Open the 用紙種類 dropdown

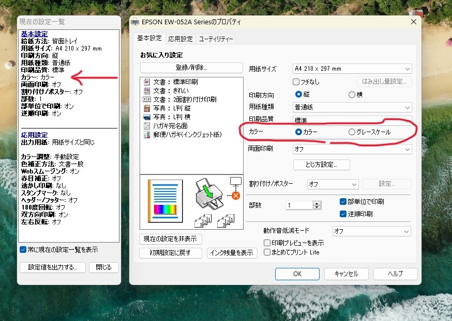click(352, 107)
